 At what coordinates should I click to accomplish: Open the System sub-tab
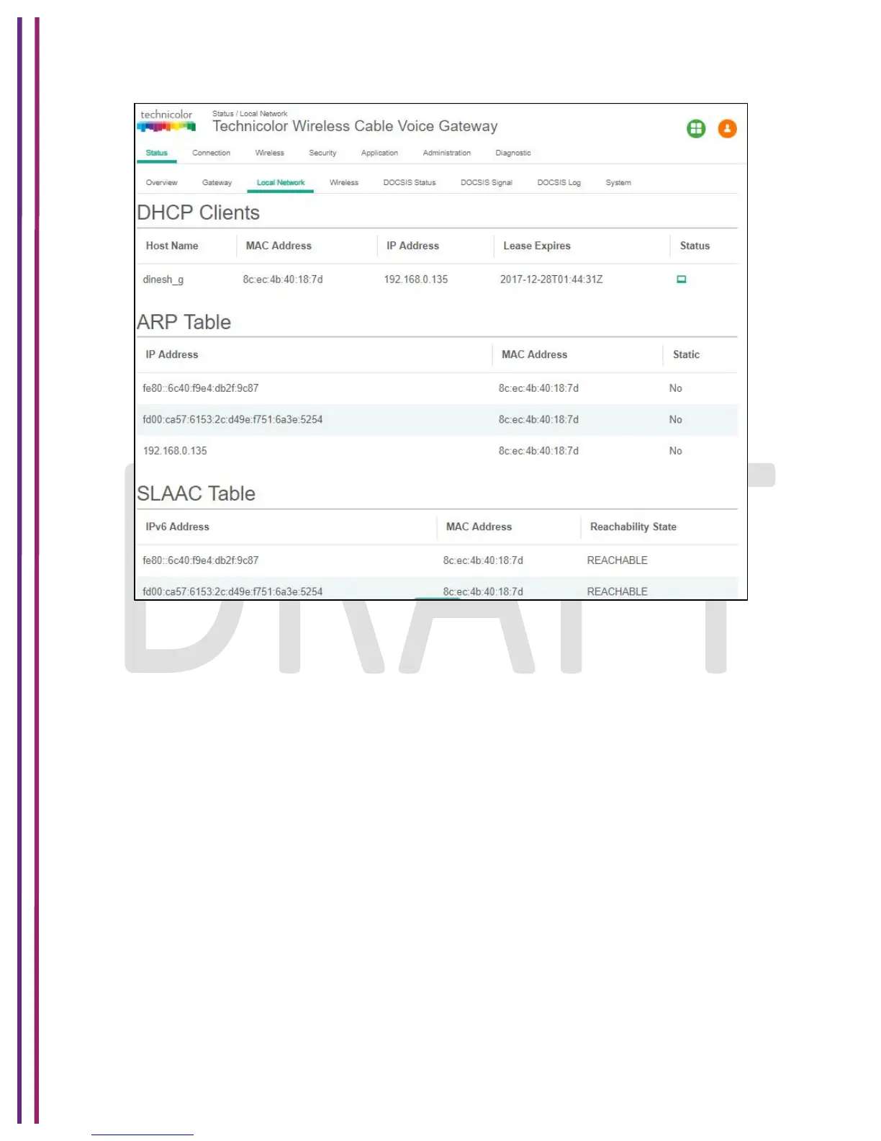pyautogui.click(x=618, y=182)
